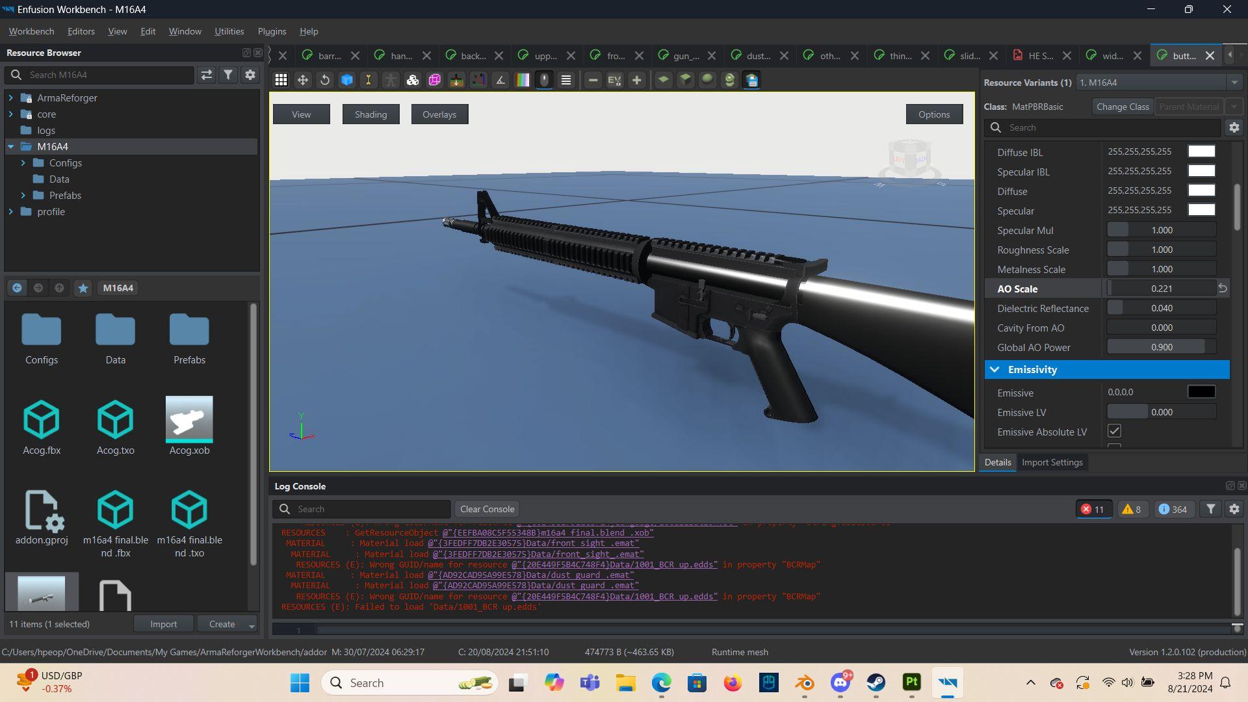Open the Workbench menu

(31, 31)
